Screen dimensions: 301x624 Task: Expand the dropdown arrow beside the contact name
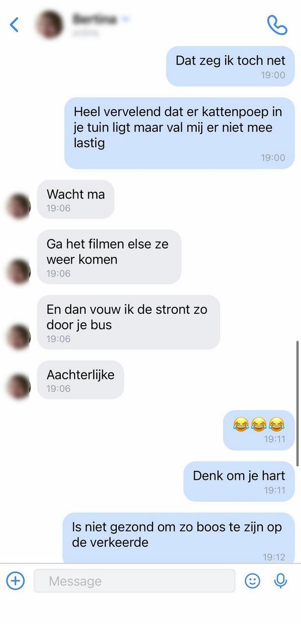(x=126, y=19)
